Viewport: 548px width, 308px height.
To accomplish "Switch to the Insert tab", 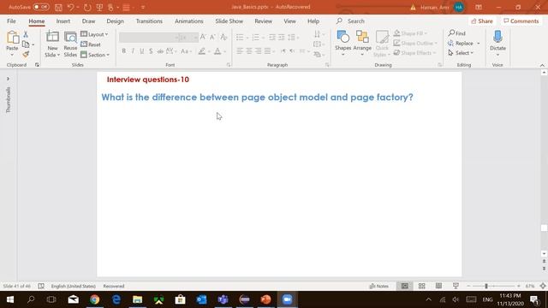I will pyautogui.click(x=63, y=21).
